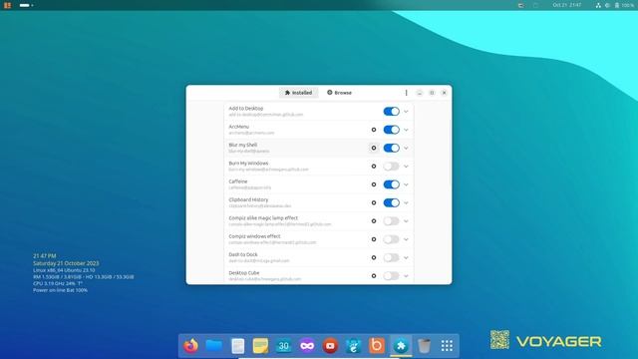Enable Compiz windows effect switch

tap(391, 239)
